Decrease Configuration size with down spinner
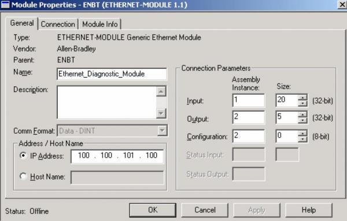Screen dimensions: 347x221 302,139
